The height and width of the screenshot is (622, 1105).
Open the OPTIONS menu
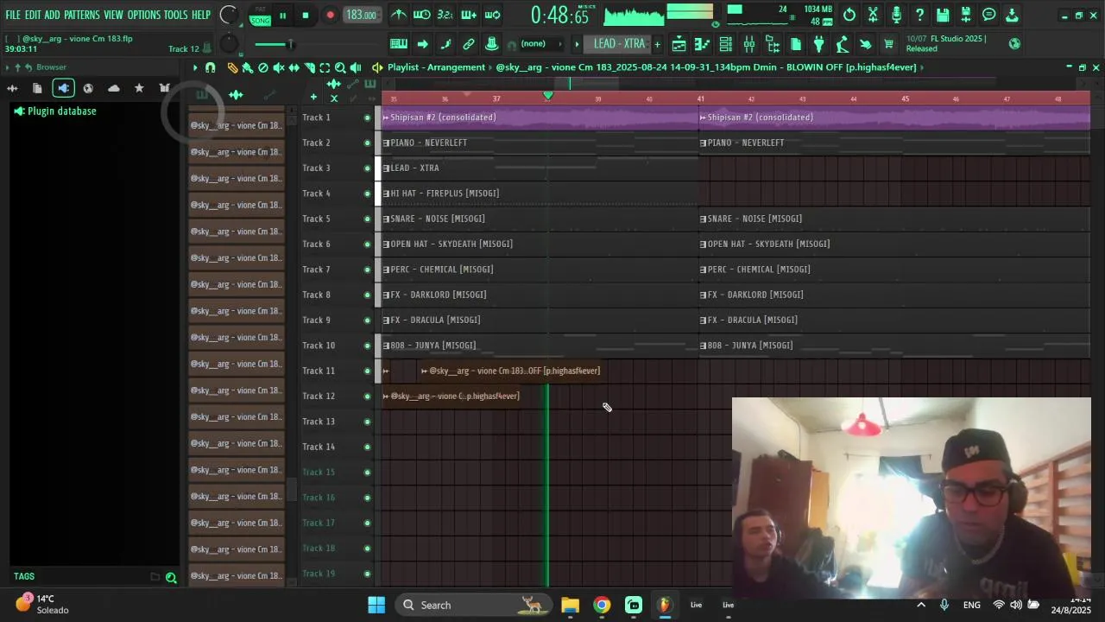(144, 16)
